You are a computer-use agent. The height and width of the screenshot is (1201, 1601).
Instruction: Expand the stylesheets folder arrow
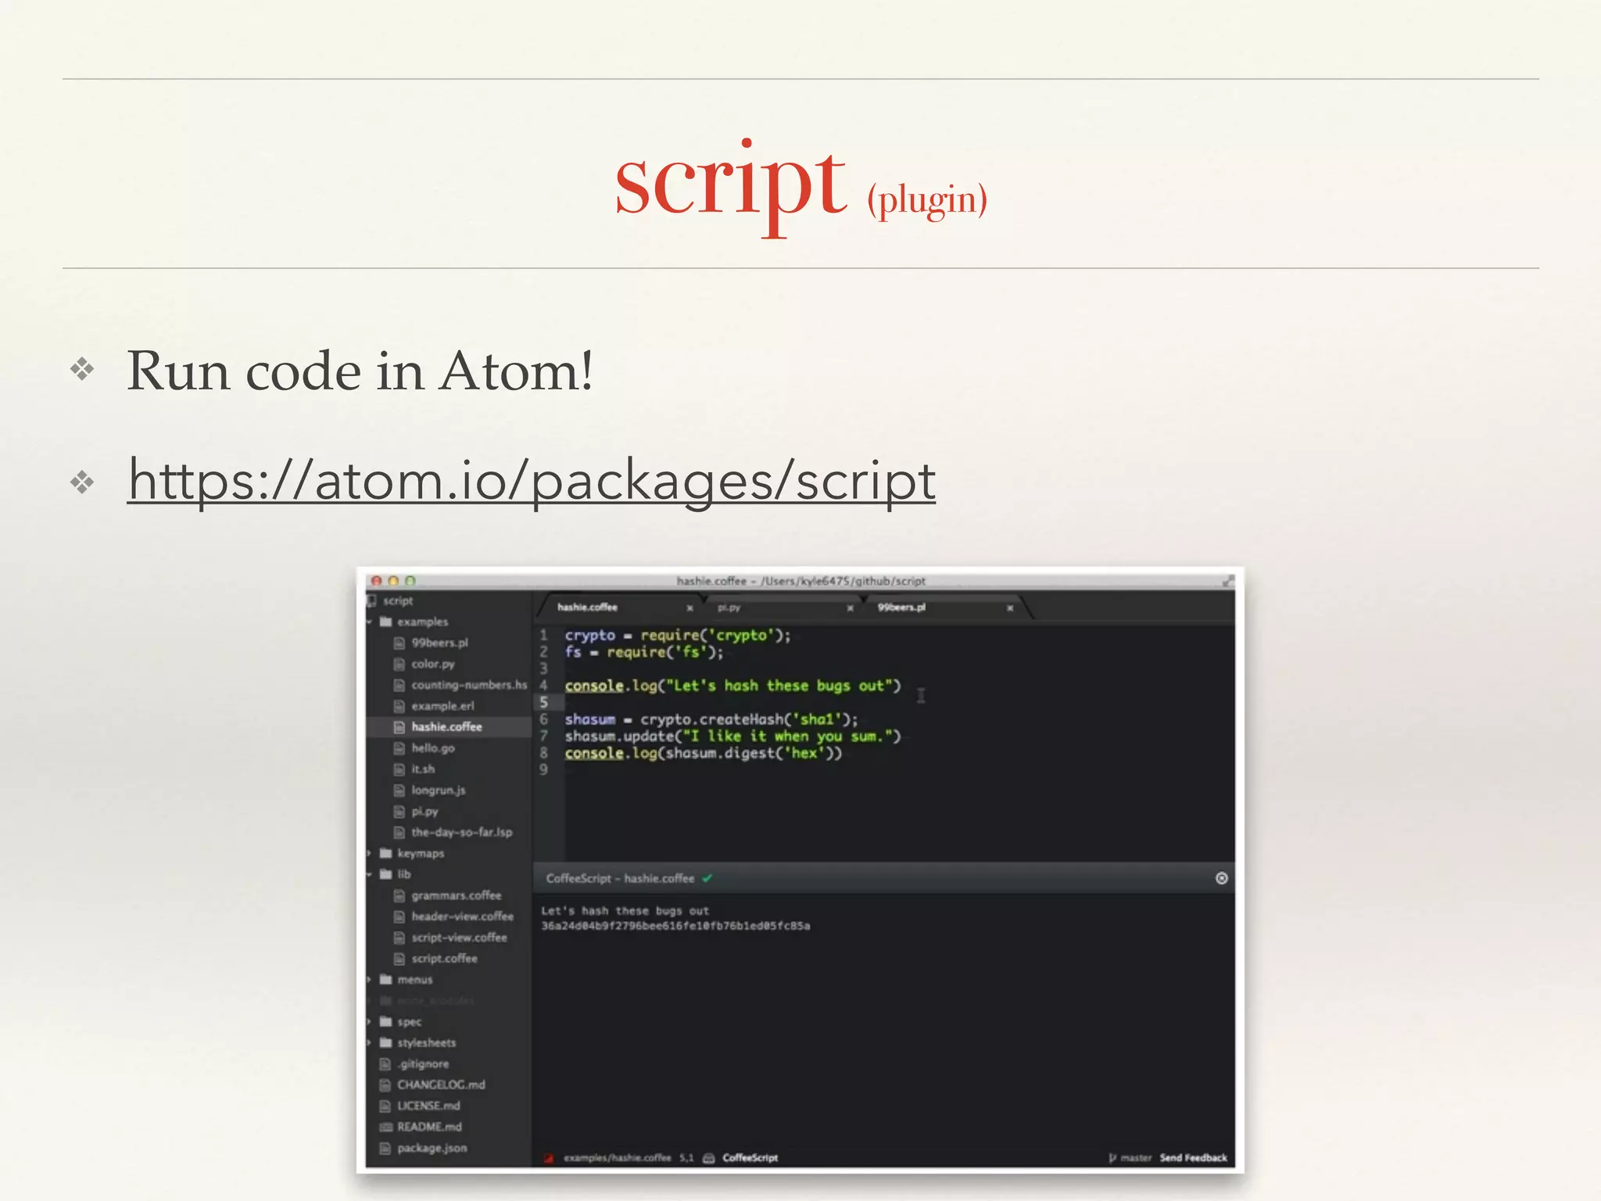tap(370, 1043)
